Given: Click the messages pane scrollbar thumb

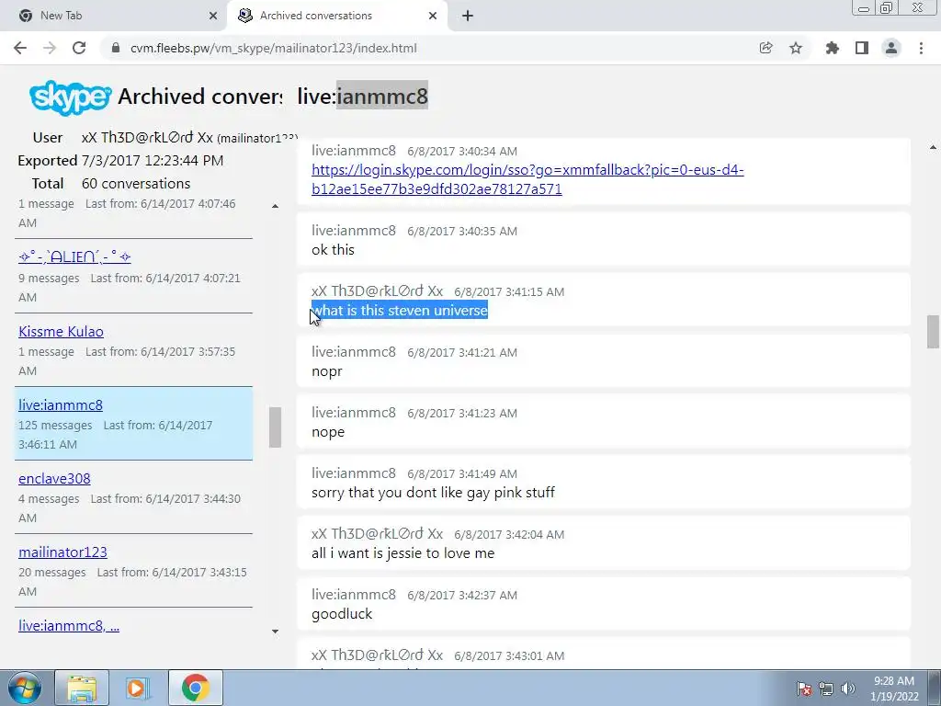Looking at the screenshot, I should (933, 331).
